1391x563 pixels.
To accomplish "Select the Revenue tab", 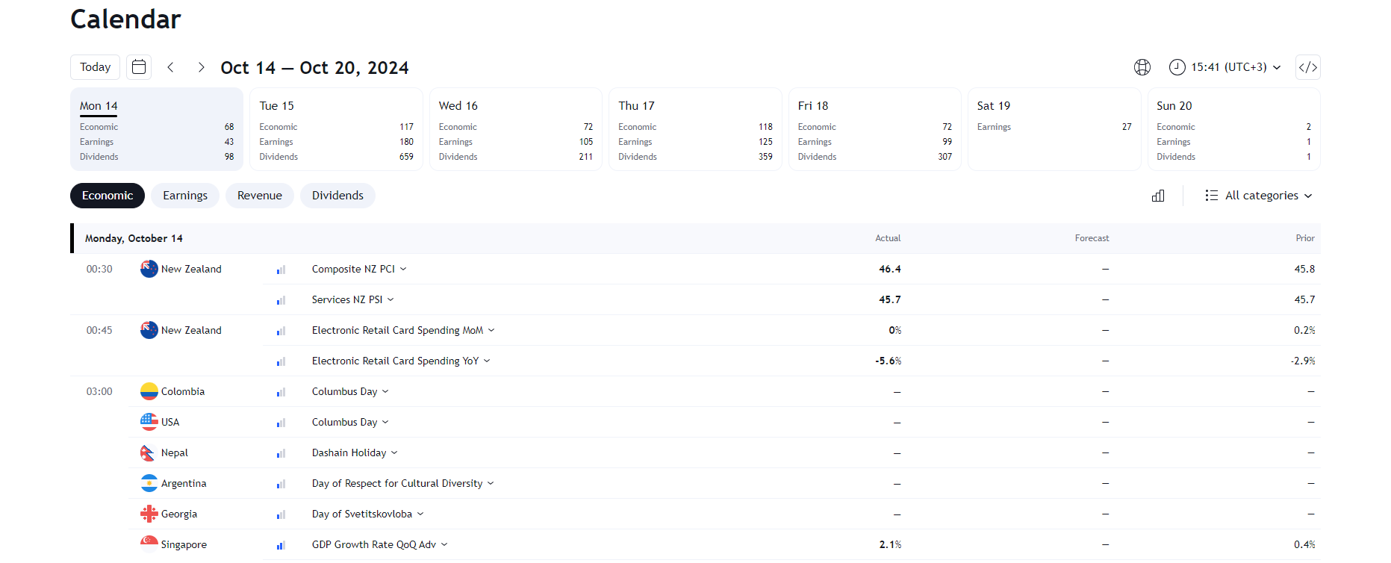I will pyautogui.click(x=260, y=196).
